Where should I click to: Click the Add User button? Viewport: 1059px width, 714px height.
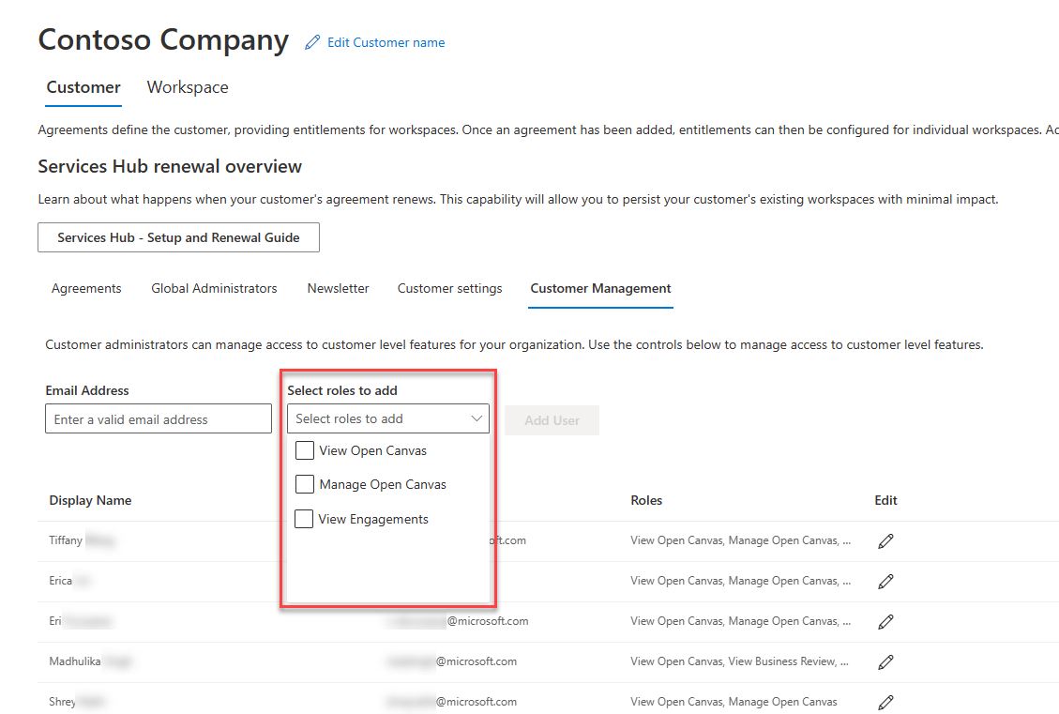click(552, 420)
